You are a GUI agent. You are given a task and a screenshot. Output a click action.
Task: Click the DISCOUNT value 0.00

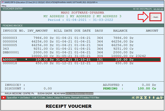48,88
